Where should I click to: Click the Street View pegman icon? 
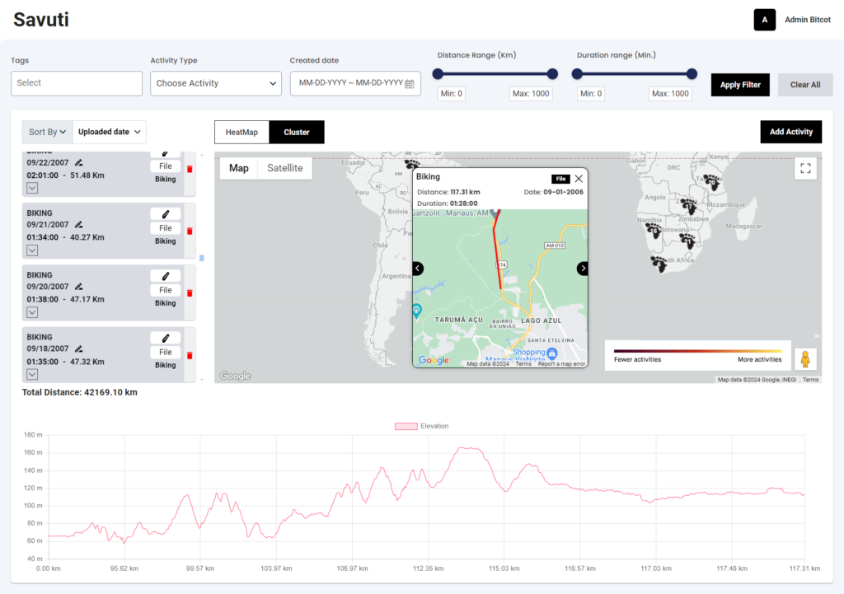805,359
